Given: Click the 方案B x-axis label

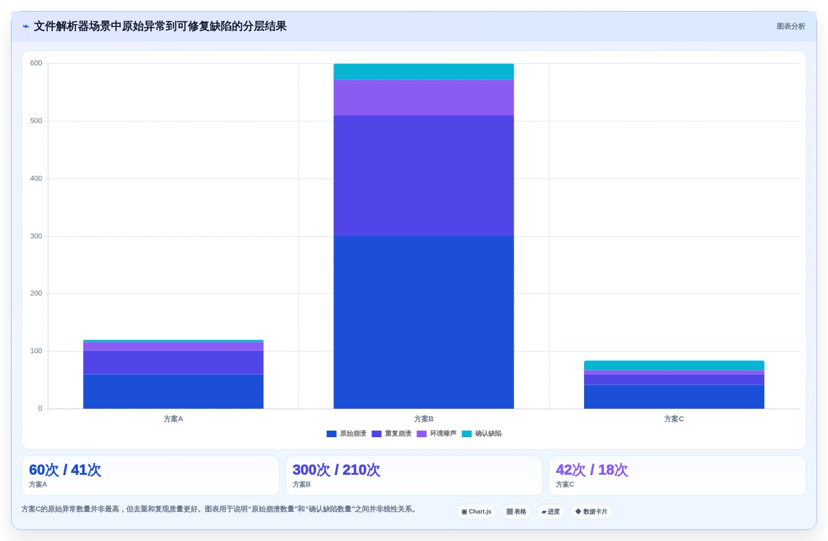Looking at the screenshot, I should (x=424, y=419).
